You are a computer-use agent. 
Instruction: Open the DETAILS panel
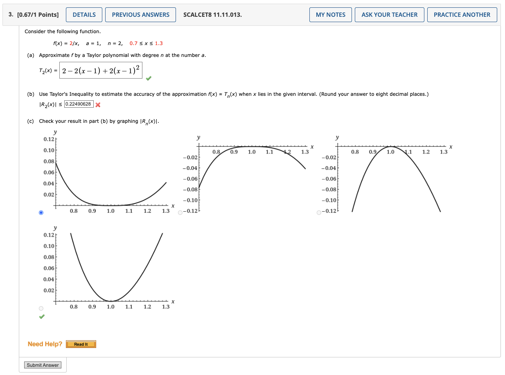coord(84,14)
